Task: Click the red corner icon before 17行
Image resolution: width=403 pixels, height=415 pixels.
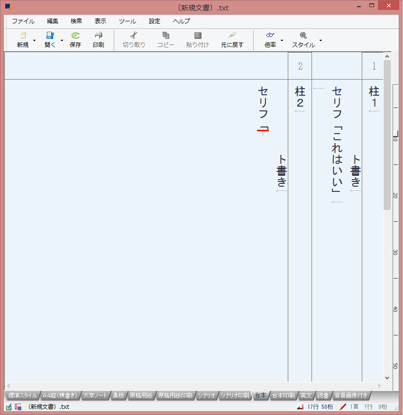Action: (300, 407)
